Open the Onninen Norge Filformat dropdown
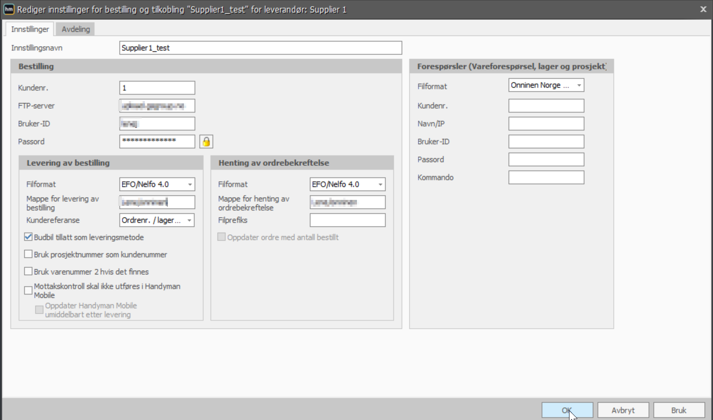 tap(546, 85)
